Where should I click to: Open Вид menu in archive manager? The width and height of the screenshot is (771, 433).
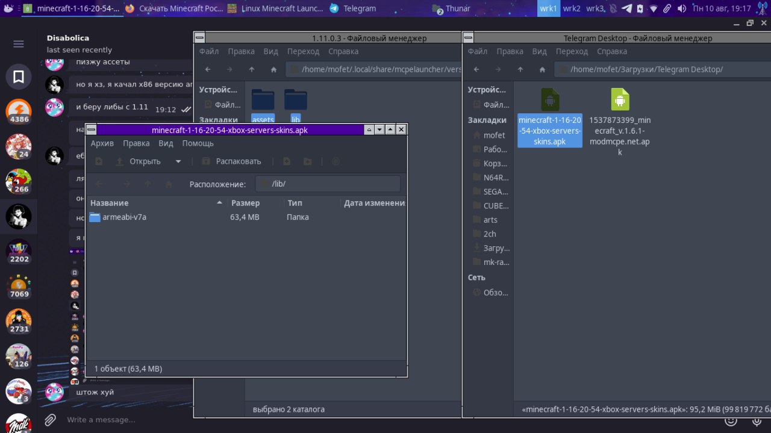tap(166, 143)
